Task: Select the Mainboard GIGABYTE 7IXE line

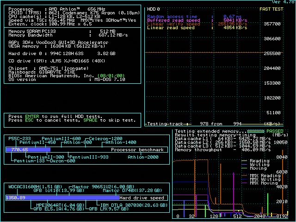Action: click(42, 72)
